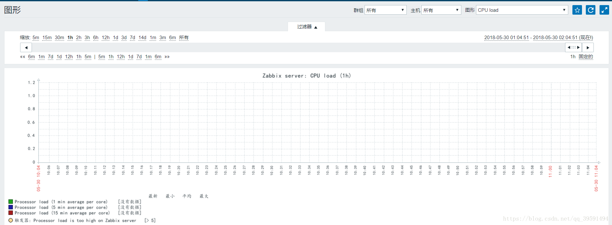
Task: Select the 1h zoom level
Action: point(70,38)
